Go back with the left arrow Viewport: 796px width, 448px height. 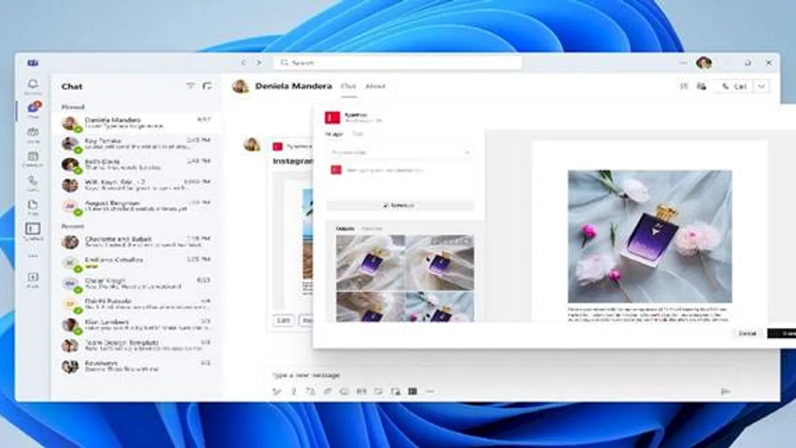click(x=243, y=62)
